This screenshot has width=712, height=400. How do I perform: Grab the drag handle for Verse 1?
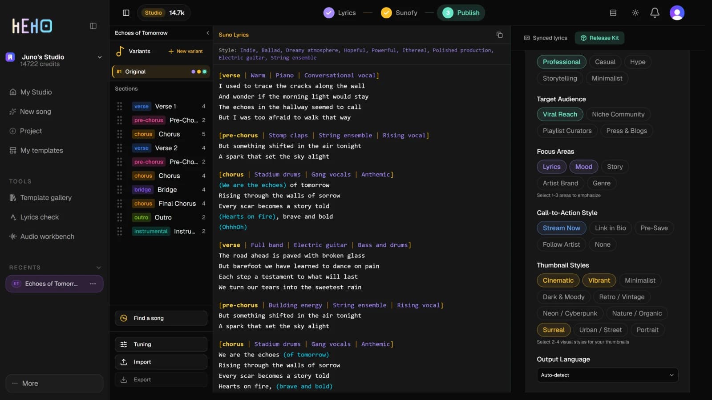(120, 106)
